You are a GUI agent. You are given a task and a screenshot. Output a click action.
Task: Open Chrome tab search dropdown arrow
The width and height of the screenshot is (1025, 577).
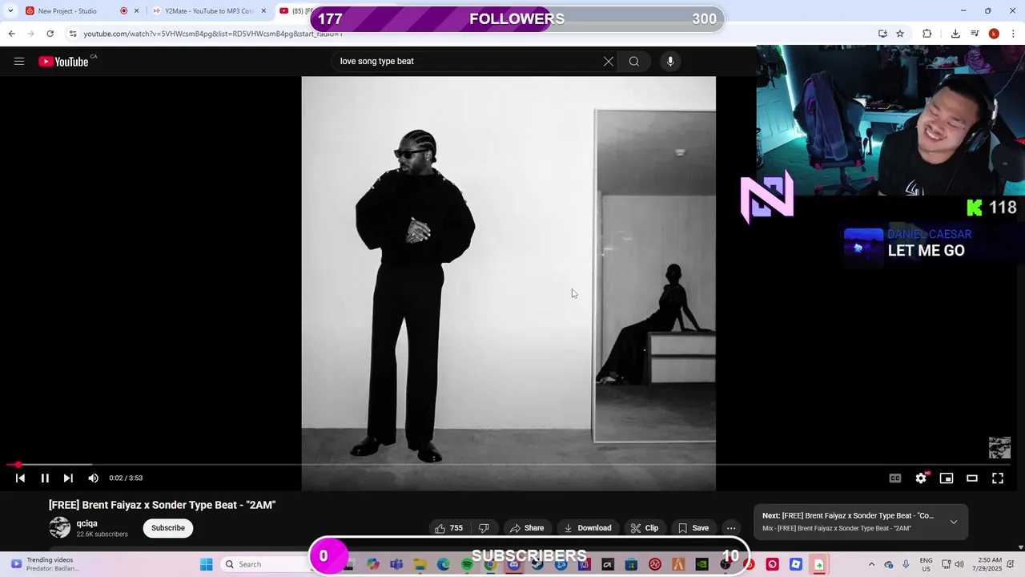[10, 11]
